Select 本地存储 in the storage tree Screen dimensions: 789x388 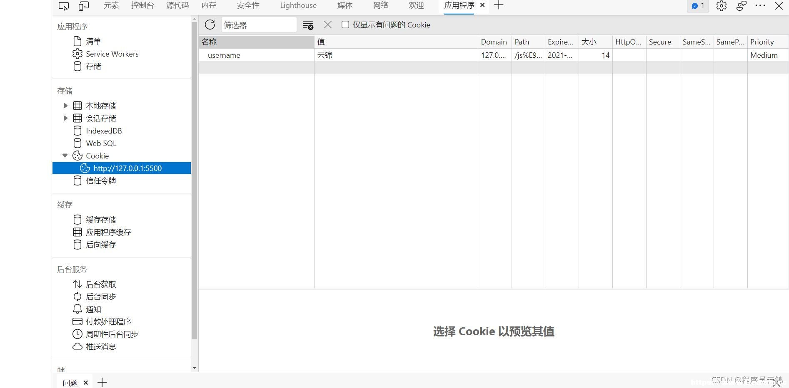(x=101, y=106)
